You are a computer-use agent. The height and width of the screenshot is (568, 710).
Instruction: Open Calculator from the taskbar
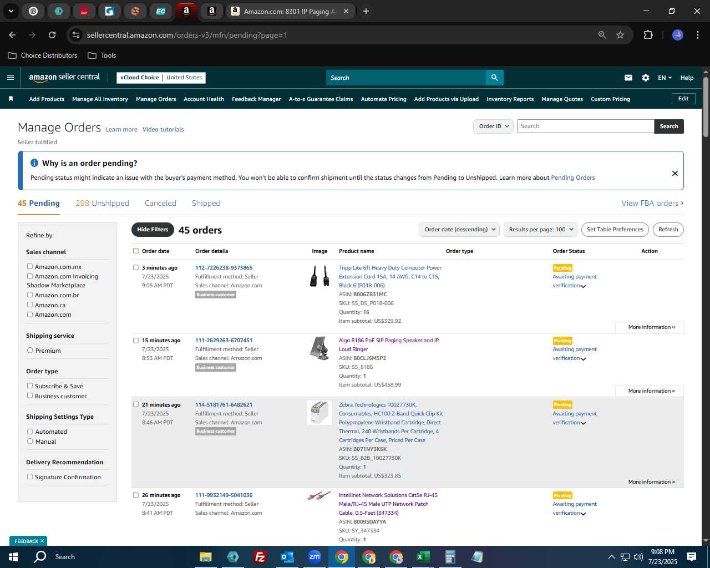(x=450, y=557)
